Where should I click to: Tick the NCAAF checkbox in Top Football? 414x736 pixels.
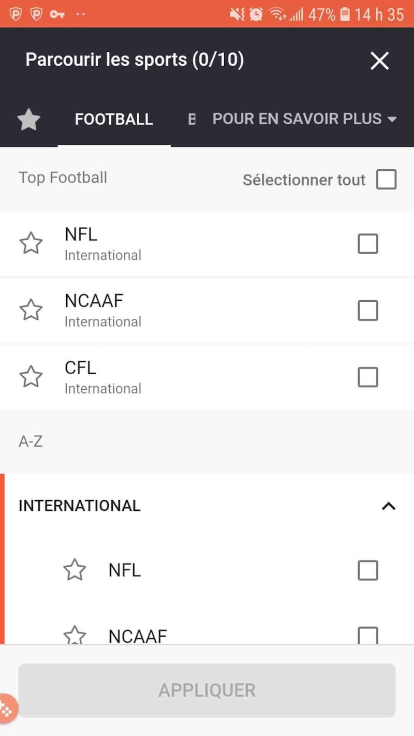tap(368, 311)
